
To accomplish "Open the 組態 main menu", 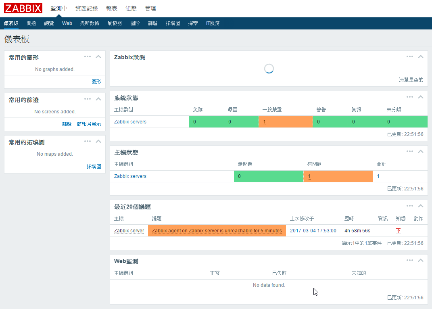I will [131, 8].
